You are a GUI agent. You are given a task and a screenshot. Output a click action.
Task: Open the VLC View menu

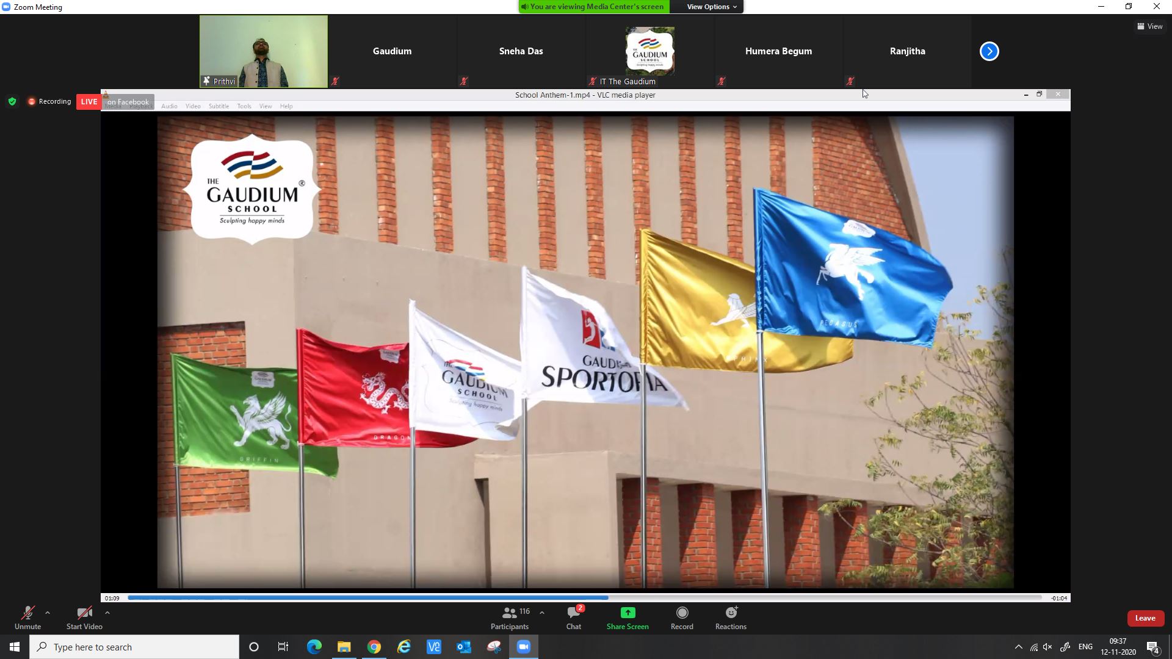tap(266, 106)
